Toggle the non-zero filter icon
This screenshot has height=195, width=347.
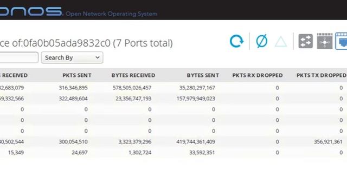[261, 41]
